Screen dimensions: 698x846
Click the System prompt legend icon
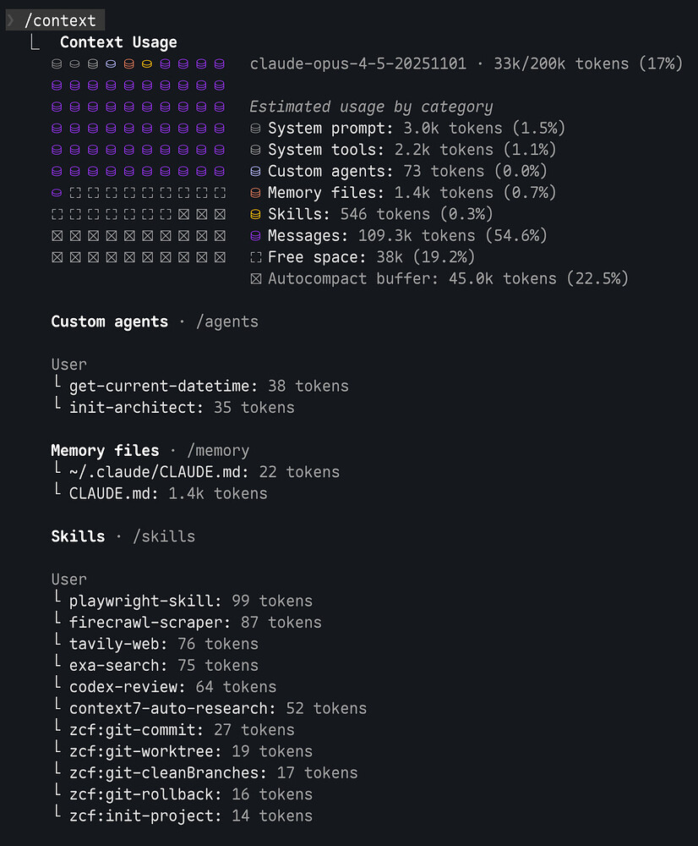coord(255,129)
